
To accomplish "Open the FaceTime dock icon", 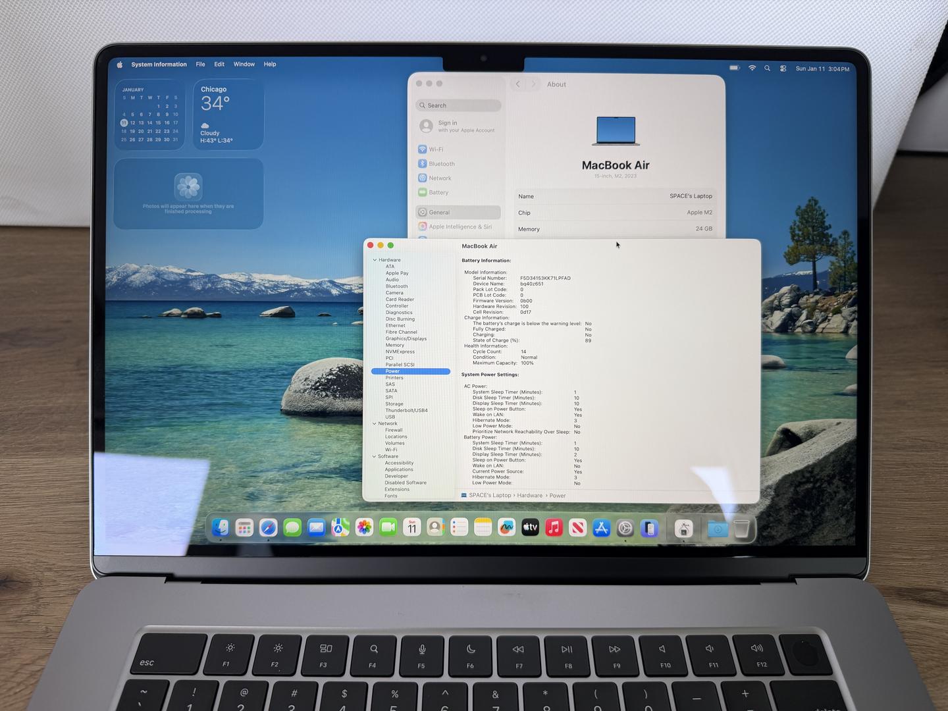I will [x=388, y=527].
